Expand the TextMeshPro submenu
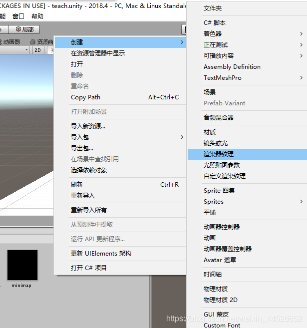 pos(247,78)
